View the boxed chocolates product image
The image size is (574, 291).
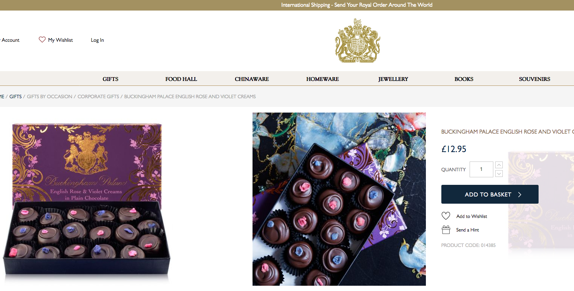[87, 202]
